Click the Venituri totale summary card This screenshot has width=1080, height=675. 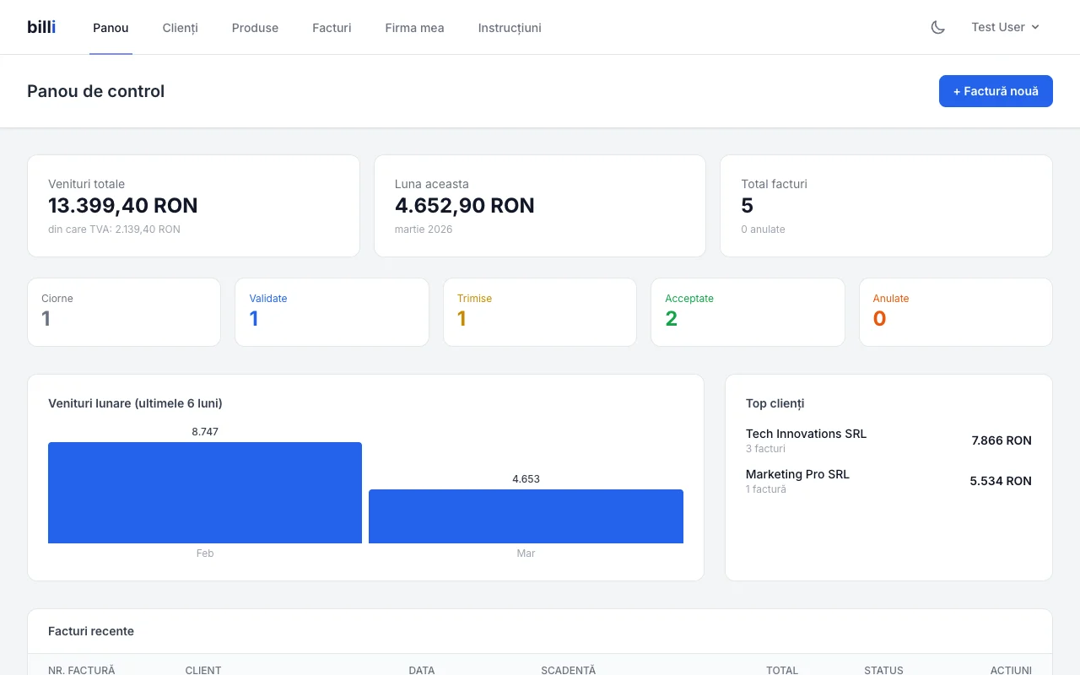pos(194,206)
